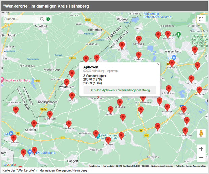
Task: Click the Gangelt town label
Action: tap(72, 161)
